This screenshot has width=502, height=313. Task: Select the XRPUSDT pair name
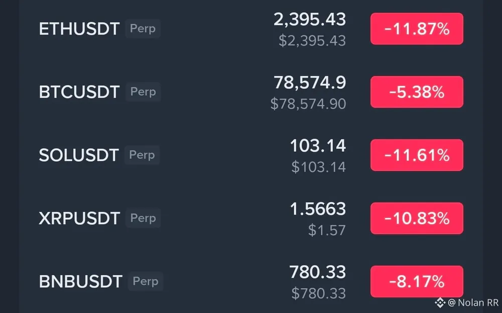(79, 218)
